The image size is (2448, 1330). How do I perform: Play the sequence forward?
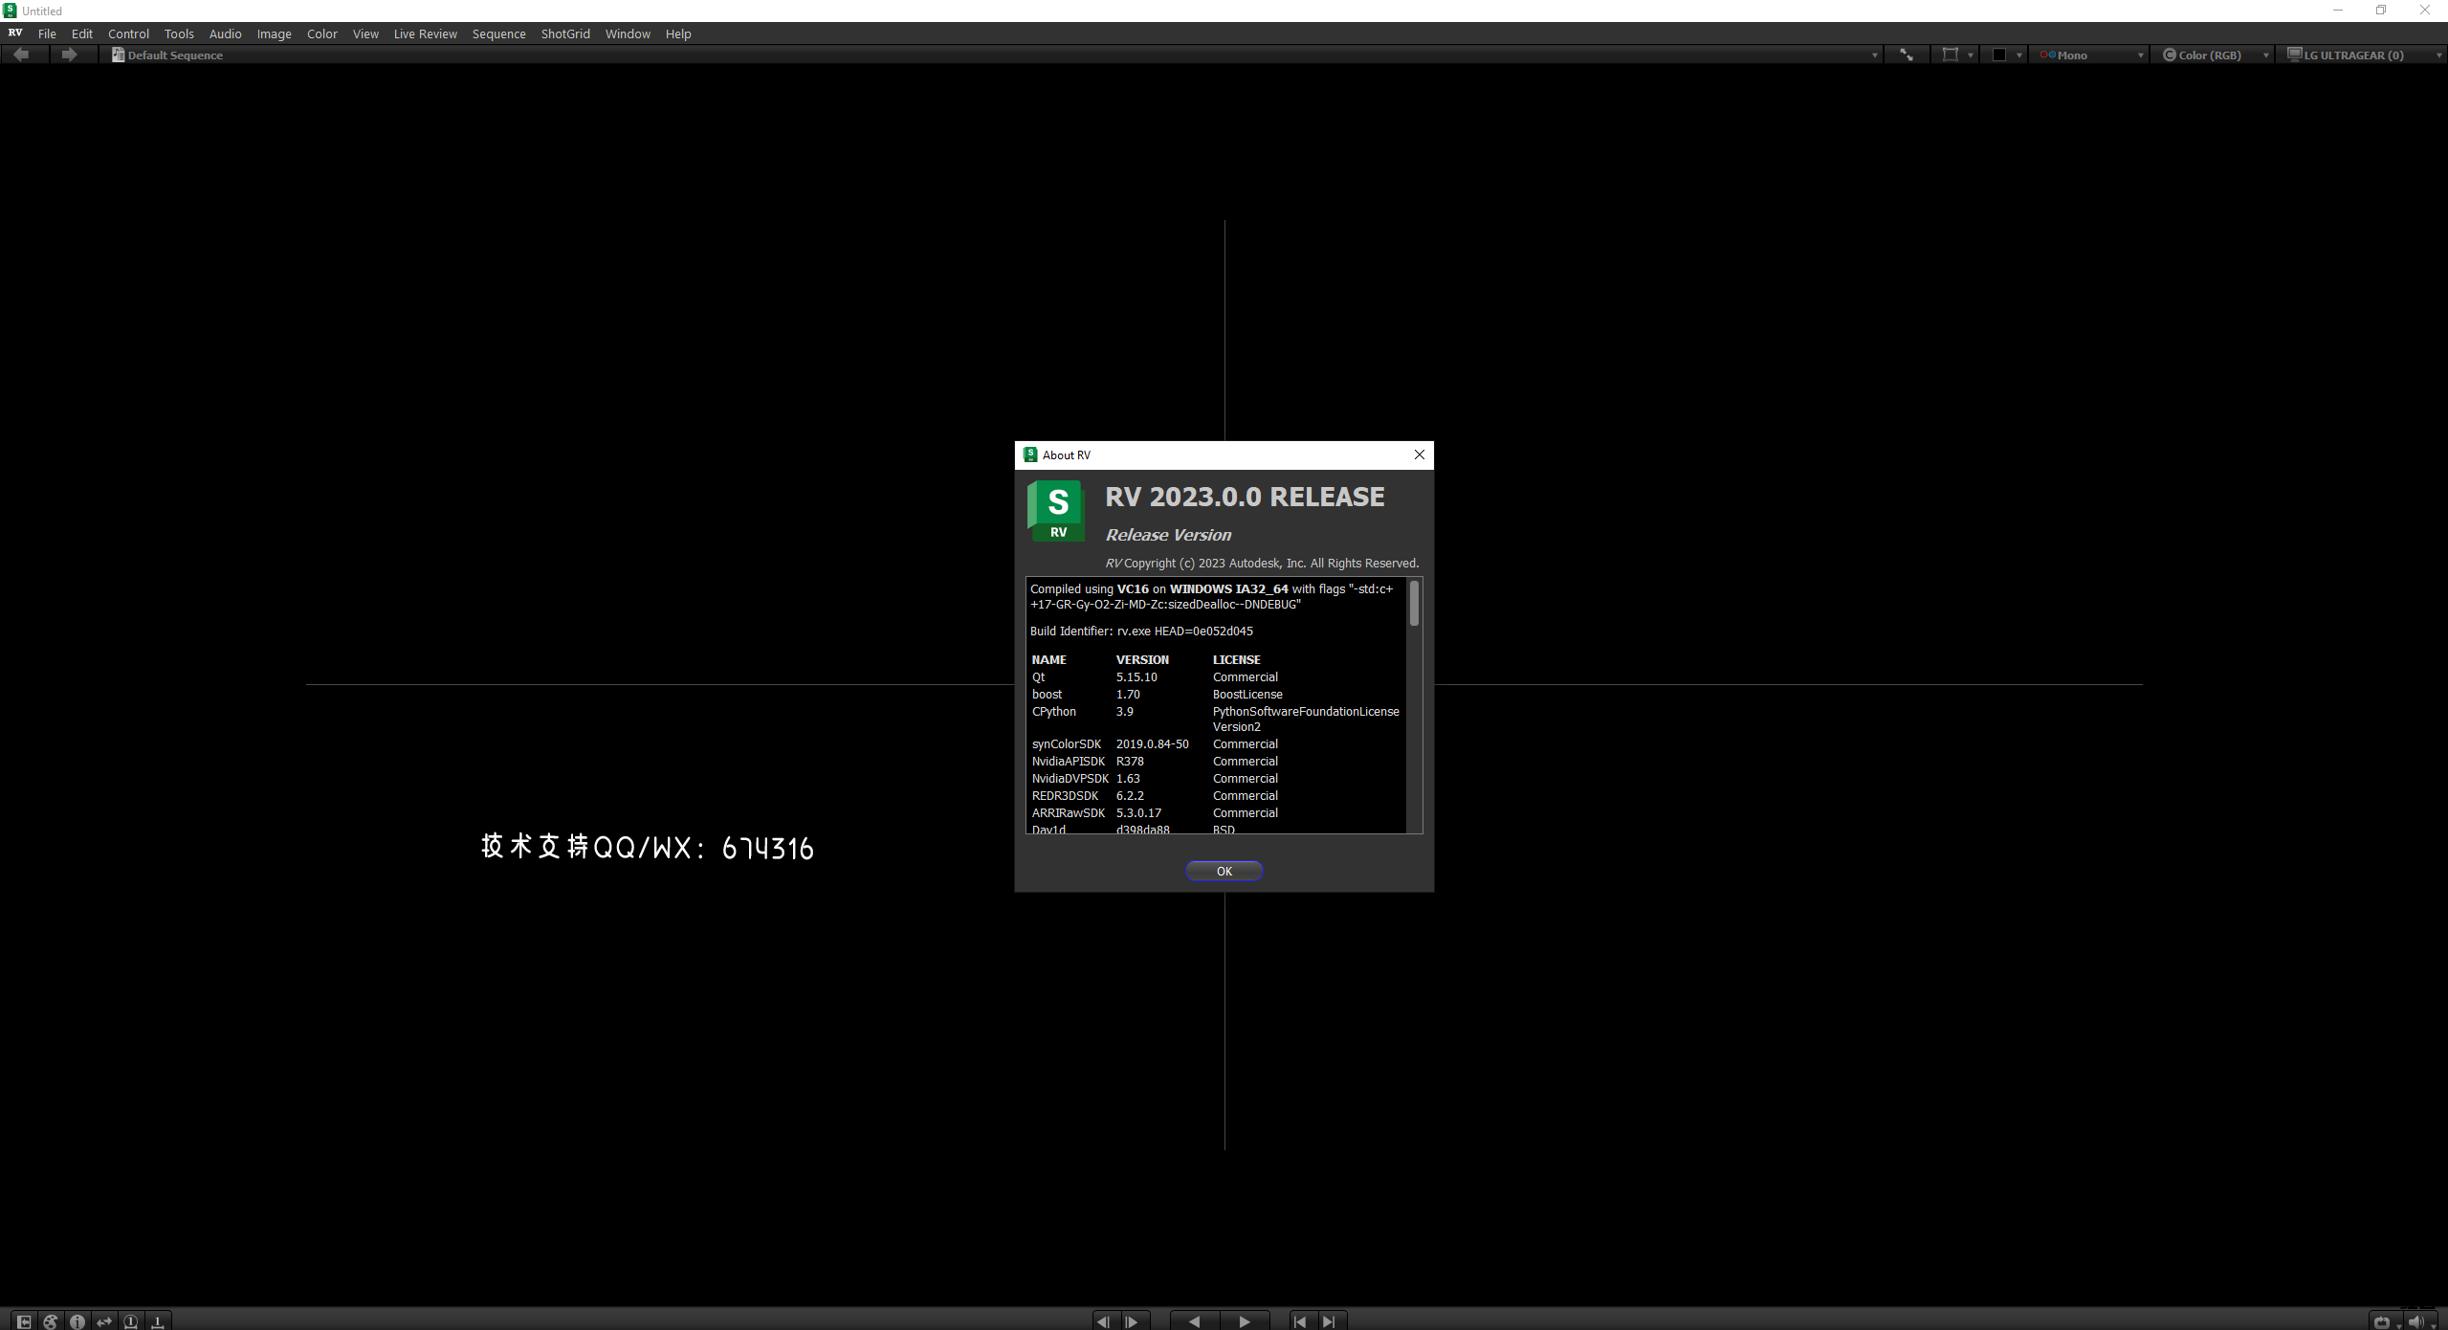(x=1244, y=1321)
